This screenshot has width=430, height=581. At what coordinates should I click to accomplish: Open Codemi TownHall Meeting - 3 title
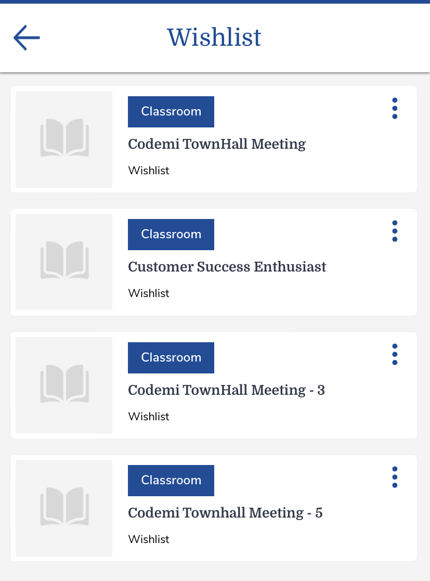[x=226, y=390]
